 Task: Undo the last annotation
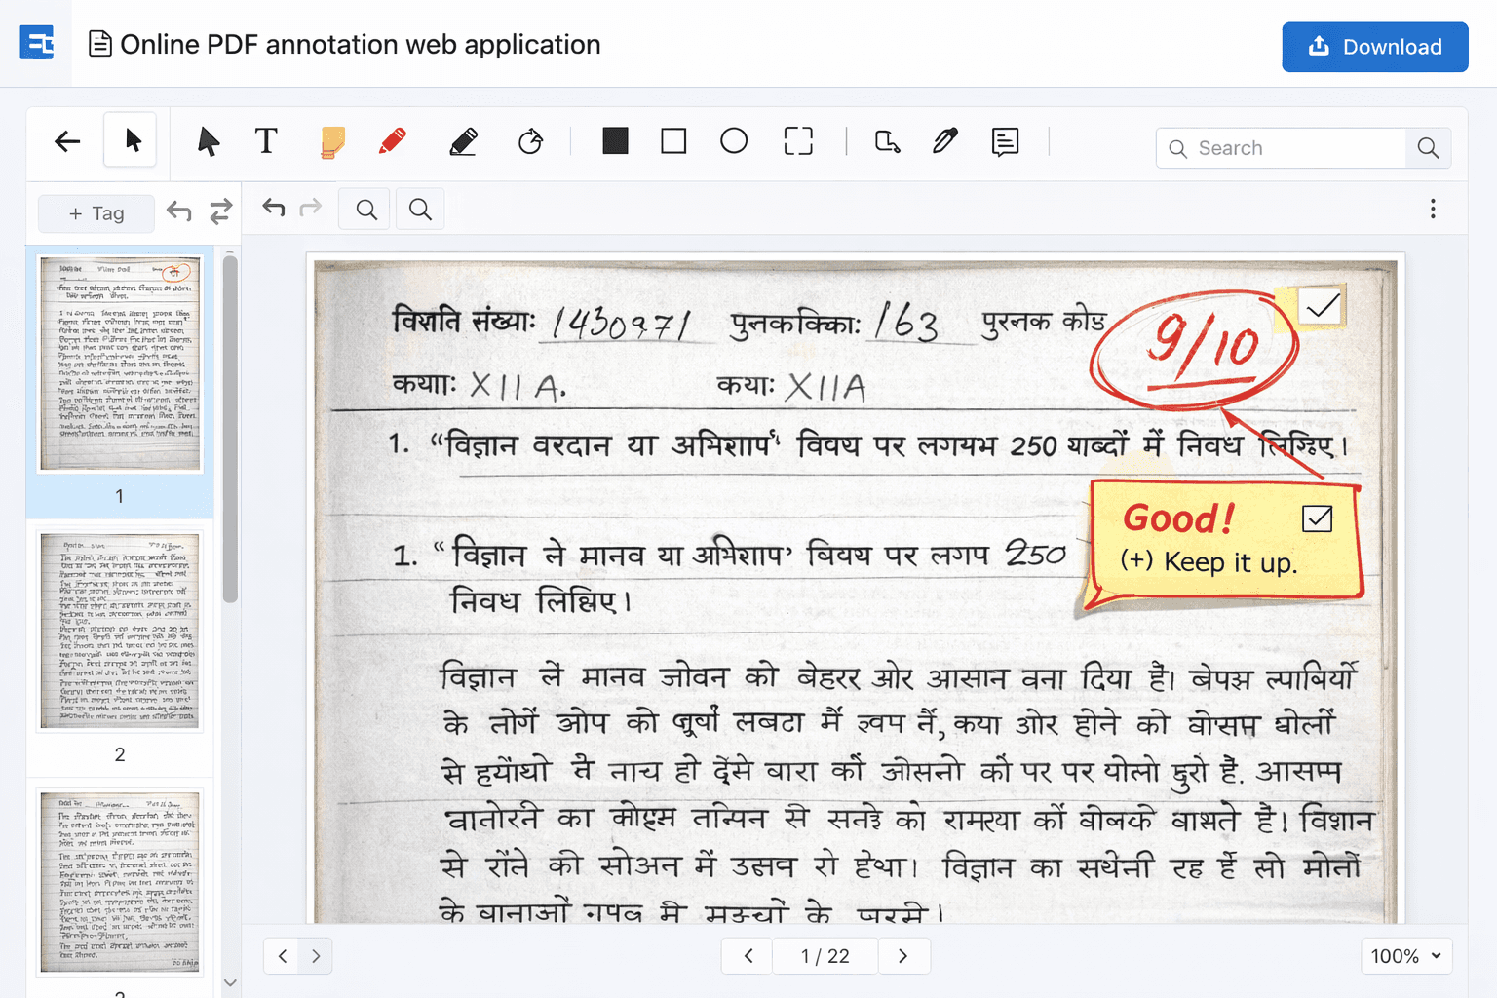(x=274, y=208)
